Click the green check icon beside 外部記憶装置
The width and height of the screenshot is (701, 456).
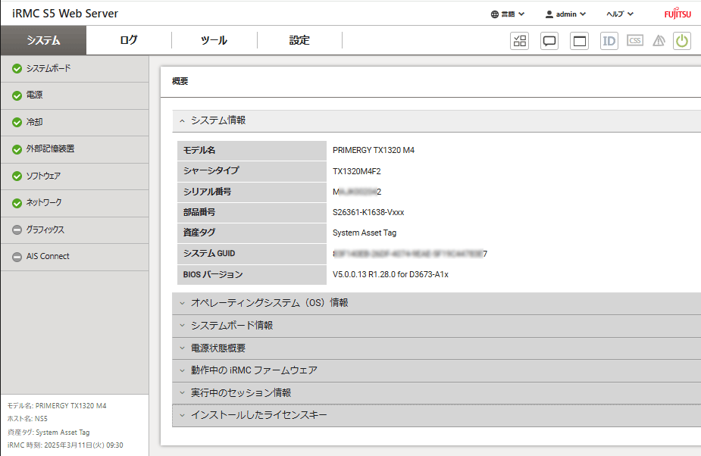pyautogui.click(x=17, y=149)
